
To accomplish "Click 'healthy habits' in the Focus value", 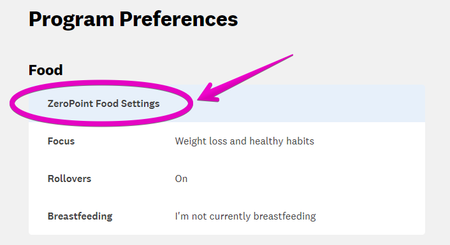I will tap(282, 141).
